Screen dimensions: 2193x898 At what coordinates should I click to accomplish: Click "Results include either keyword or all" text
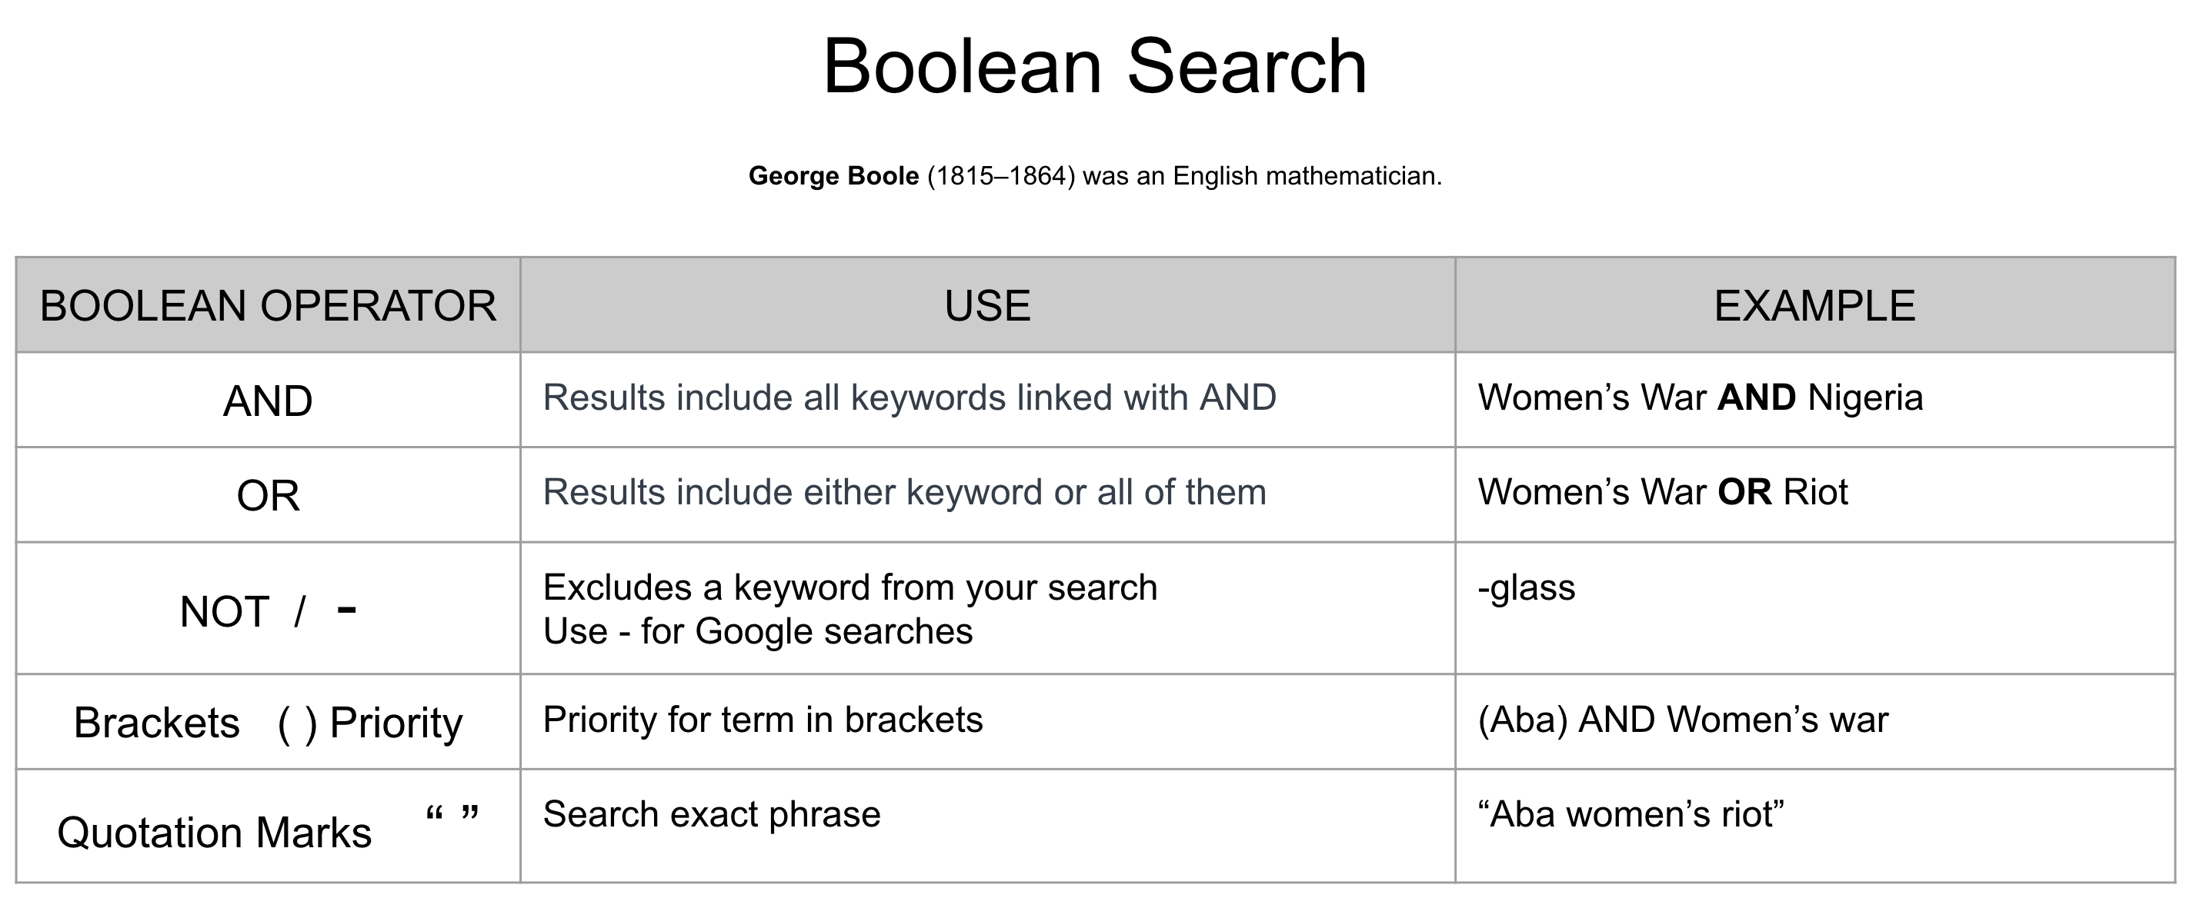coord(904,492)
